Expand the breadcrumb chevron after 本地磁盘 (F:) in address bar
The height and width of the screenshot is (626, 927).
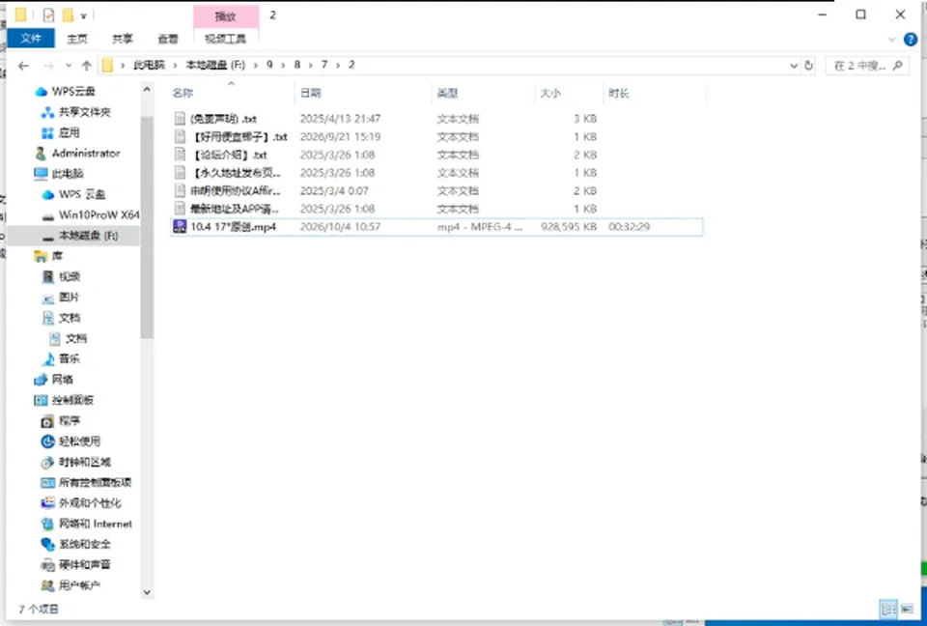click(256, 65)
